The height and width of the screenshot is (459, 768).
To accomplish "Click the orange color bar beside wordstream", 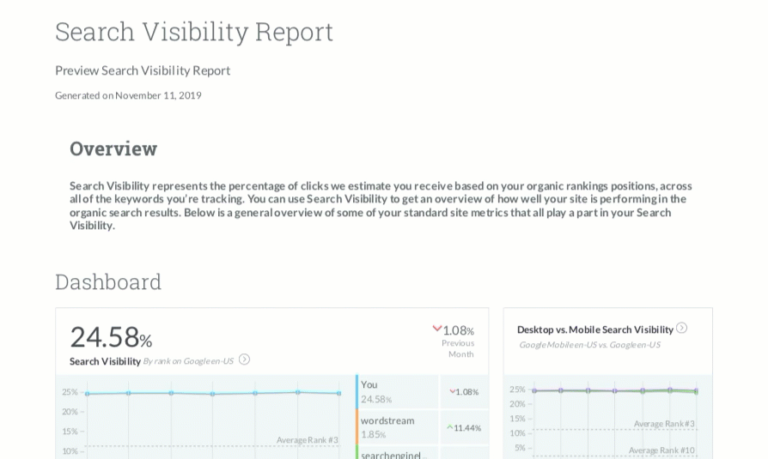I will (357, 426).
